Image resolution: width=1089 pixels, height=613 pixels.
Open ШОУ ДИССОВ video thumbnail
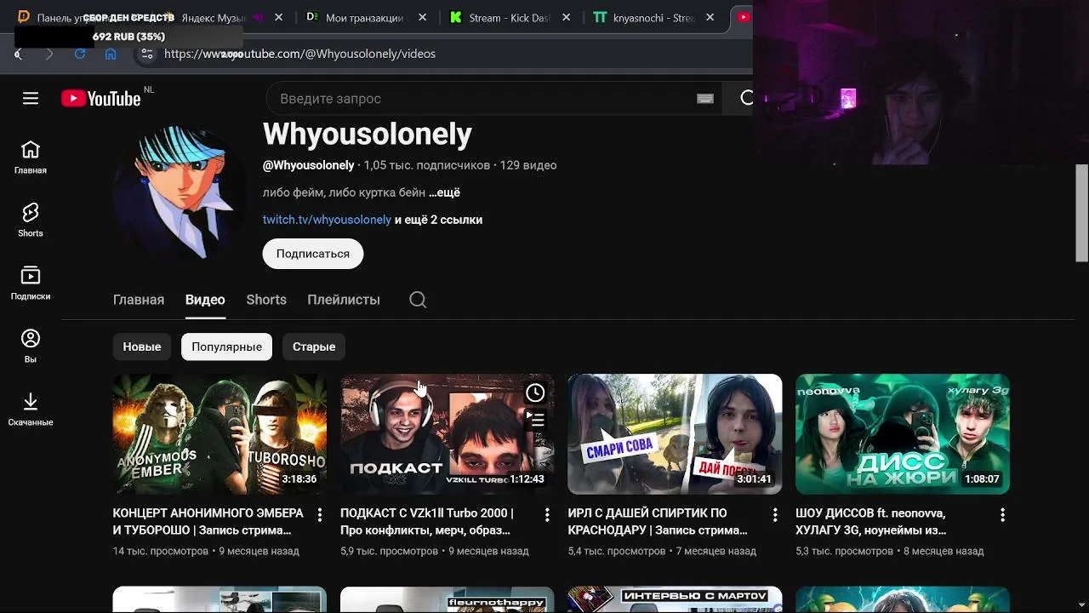902,434
